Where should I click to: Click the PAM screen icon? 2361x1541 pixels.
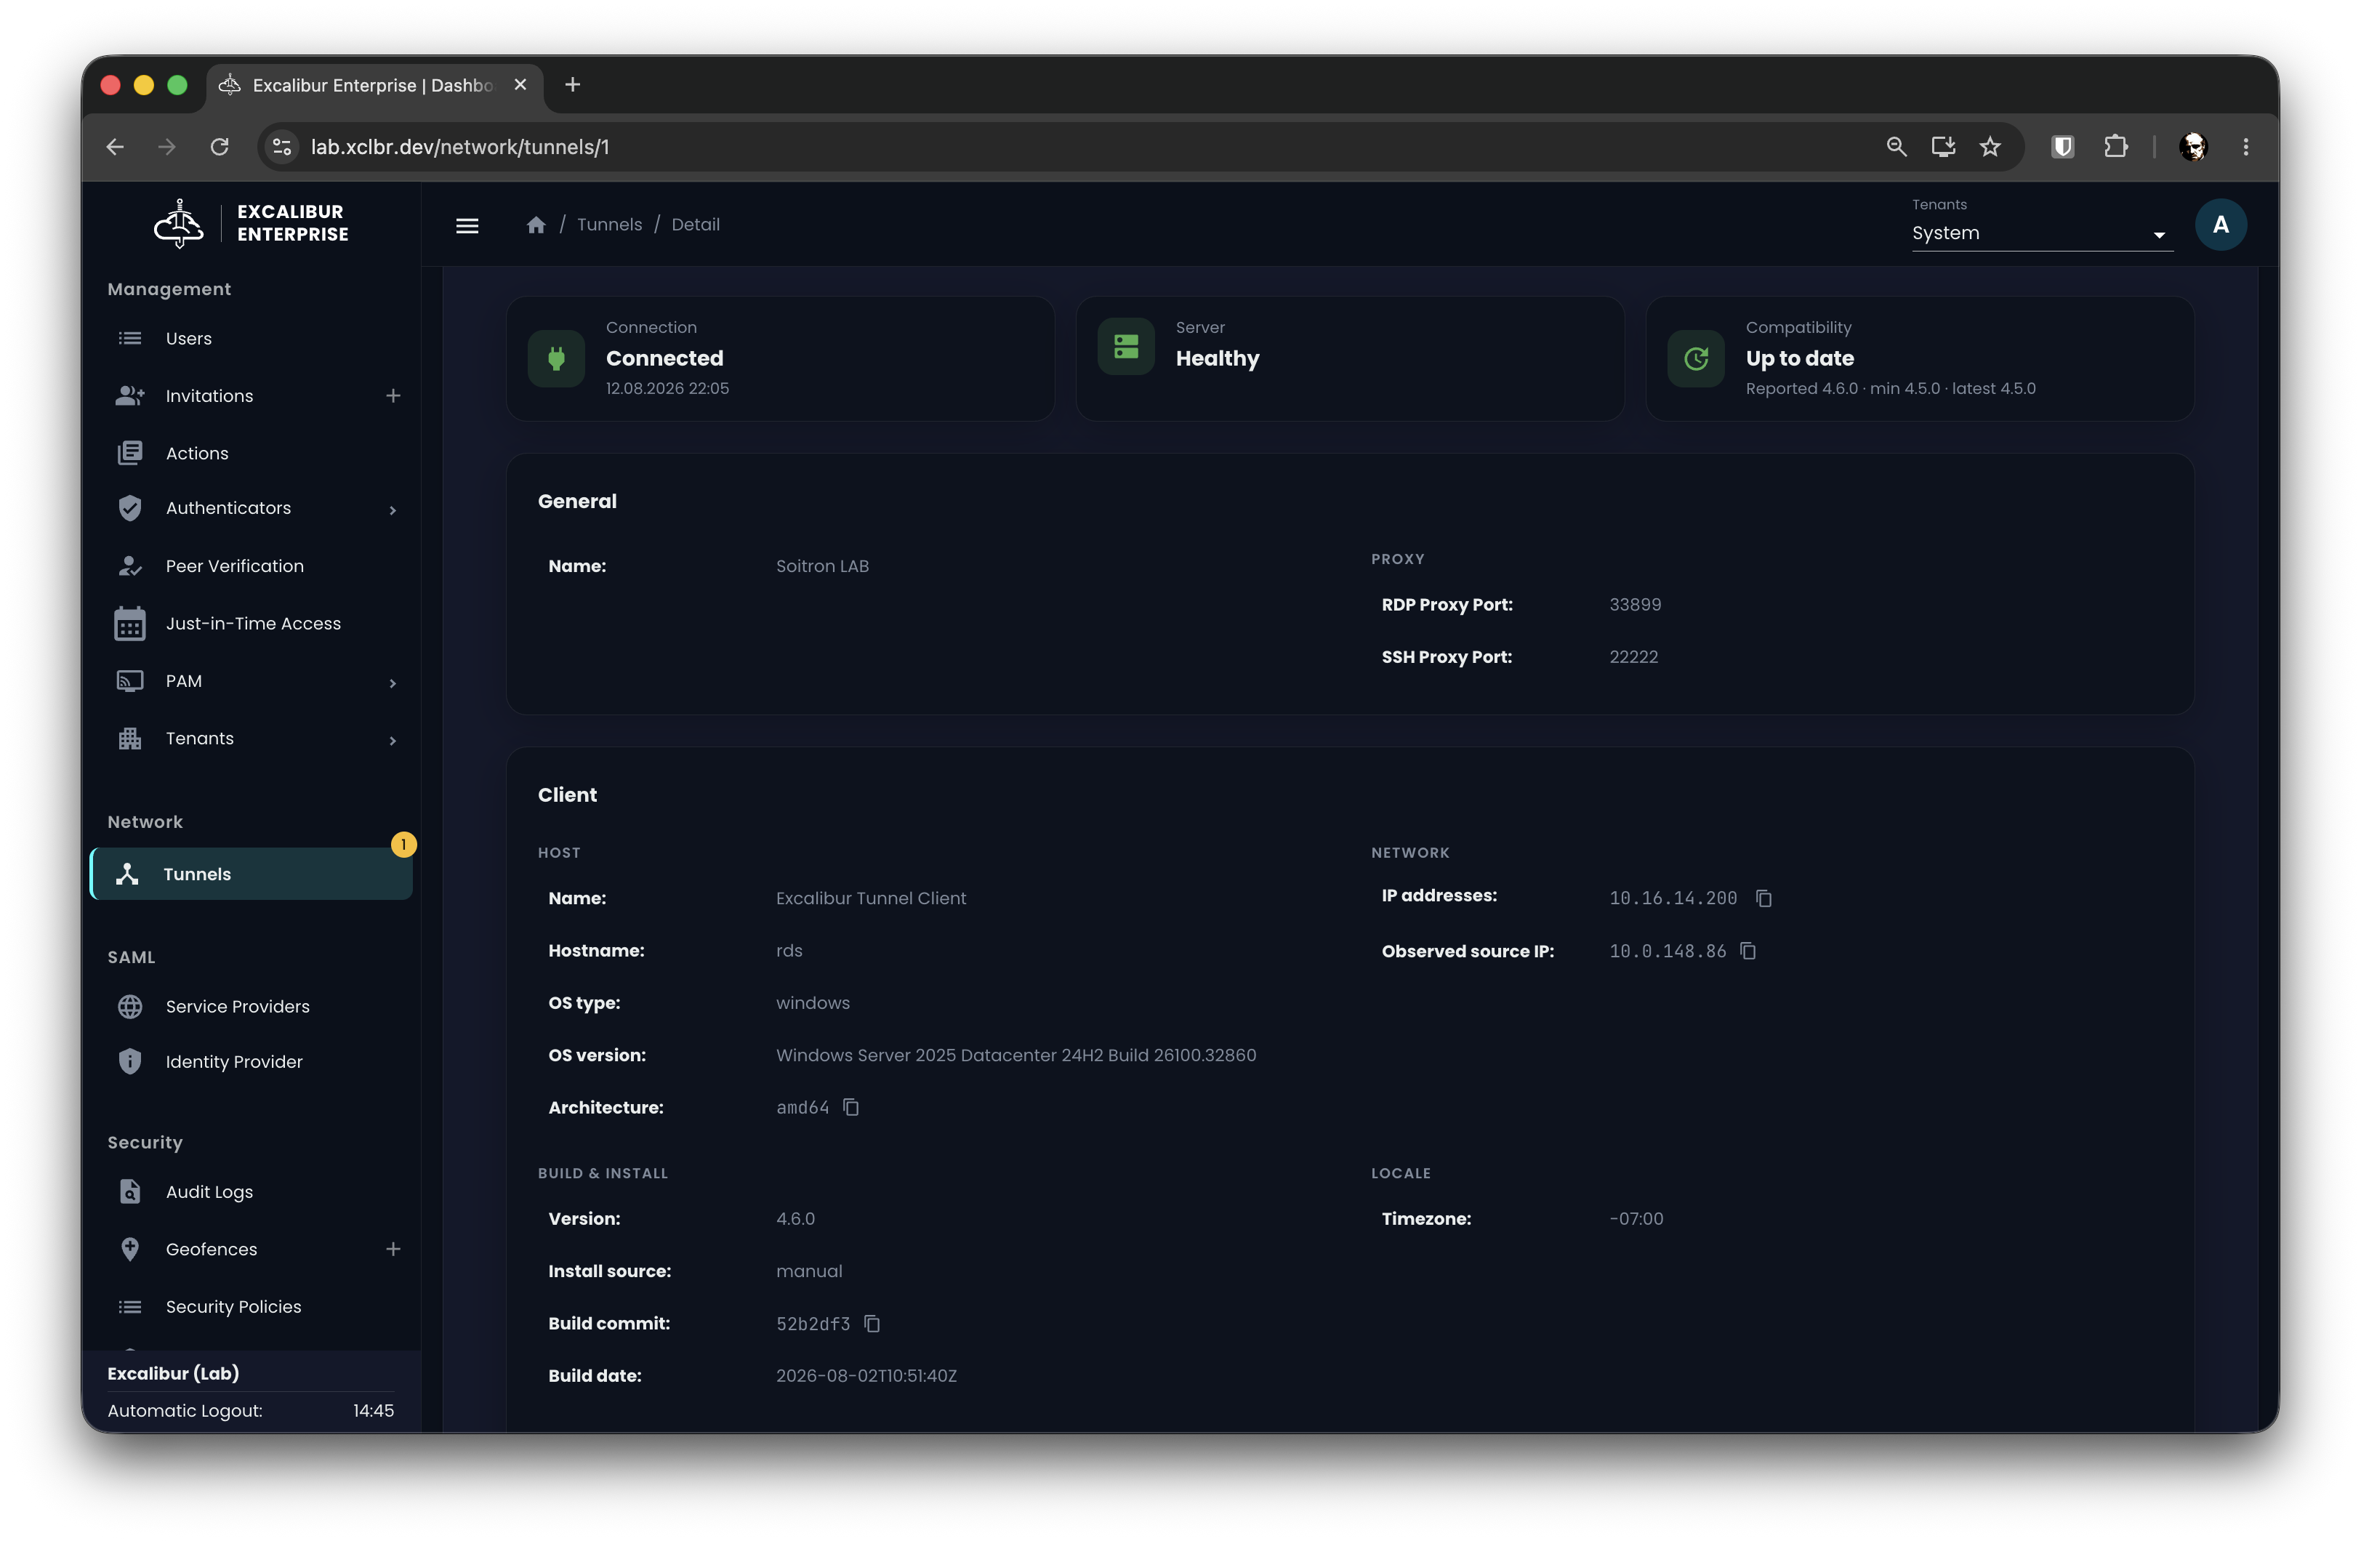(x=130, y=682)
